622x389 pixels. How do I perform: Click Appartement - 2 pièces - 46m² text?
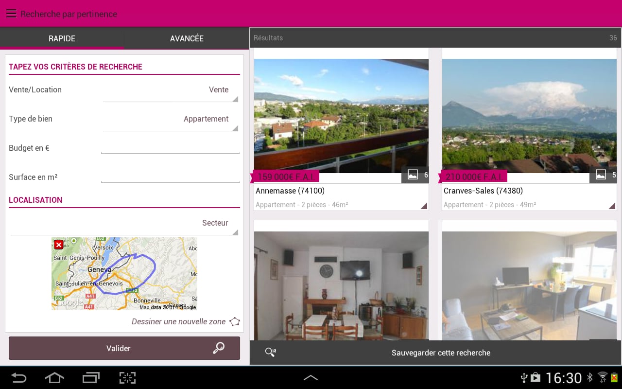[302, 205]
